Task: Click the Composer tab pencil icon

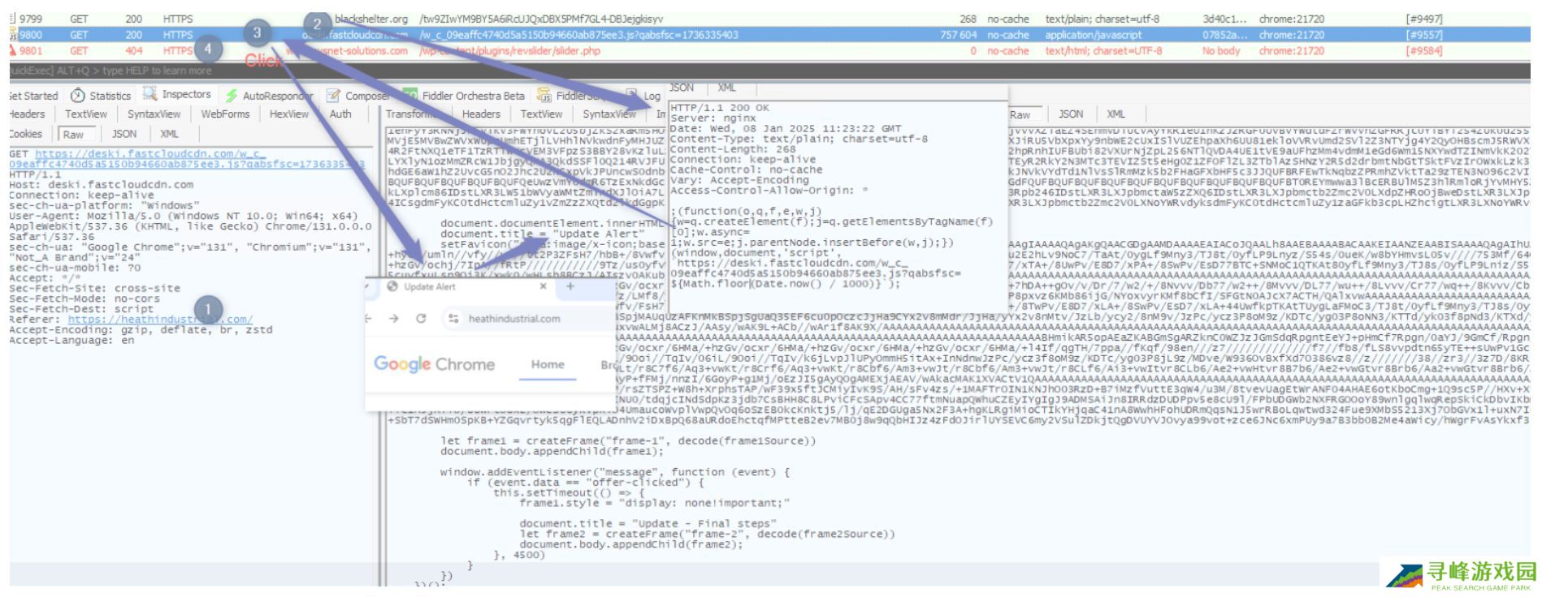Action: tap(333, 96)
